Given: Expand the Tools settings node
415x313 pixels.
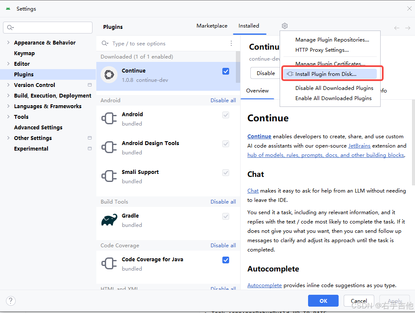Looking at the screenshot, I should 8,116.
